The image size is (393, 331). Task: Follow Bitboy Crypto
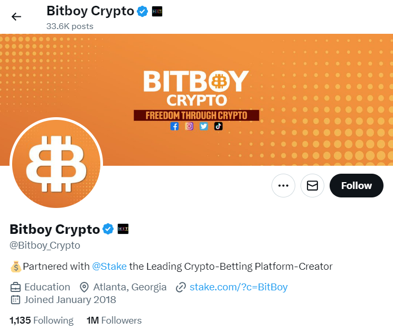point(357,186)
